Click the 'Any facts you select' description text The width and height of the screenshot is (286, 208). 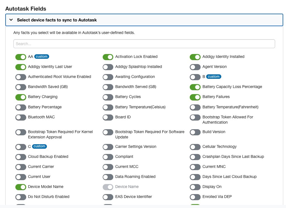(74, 33)
